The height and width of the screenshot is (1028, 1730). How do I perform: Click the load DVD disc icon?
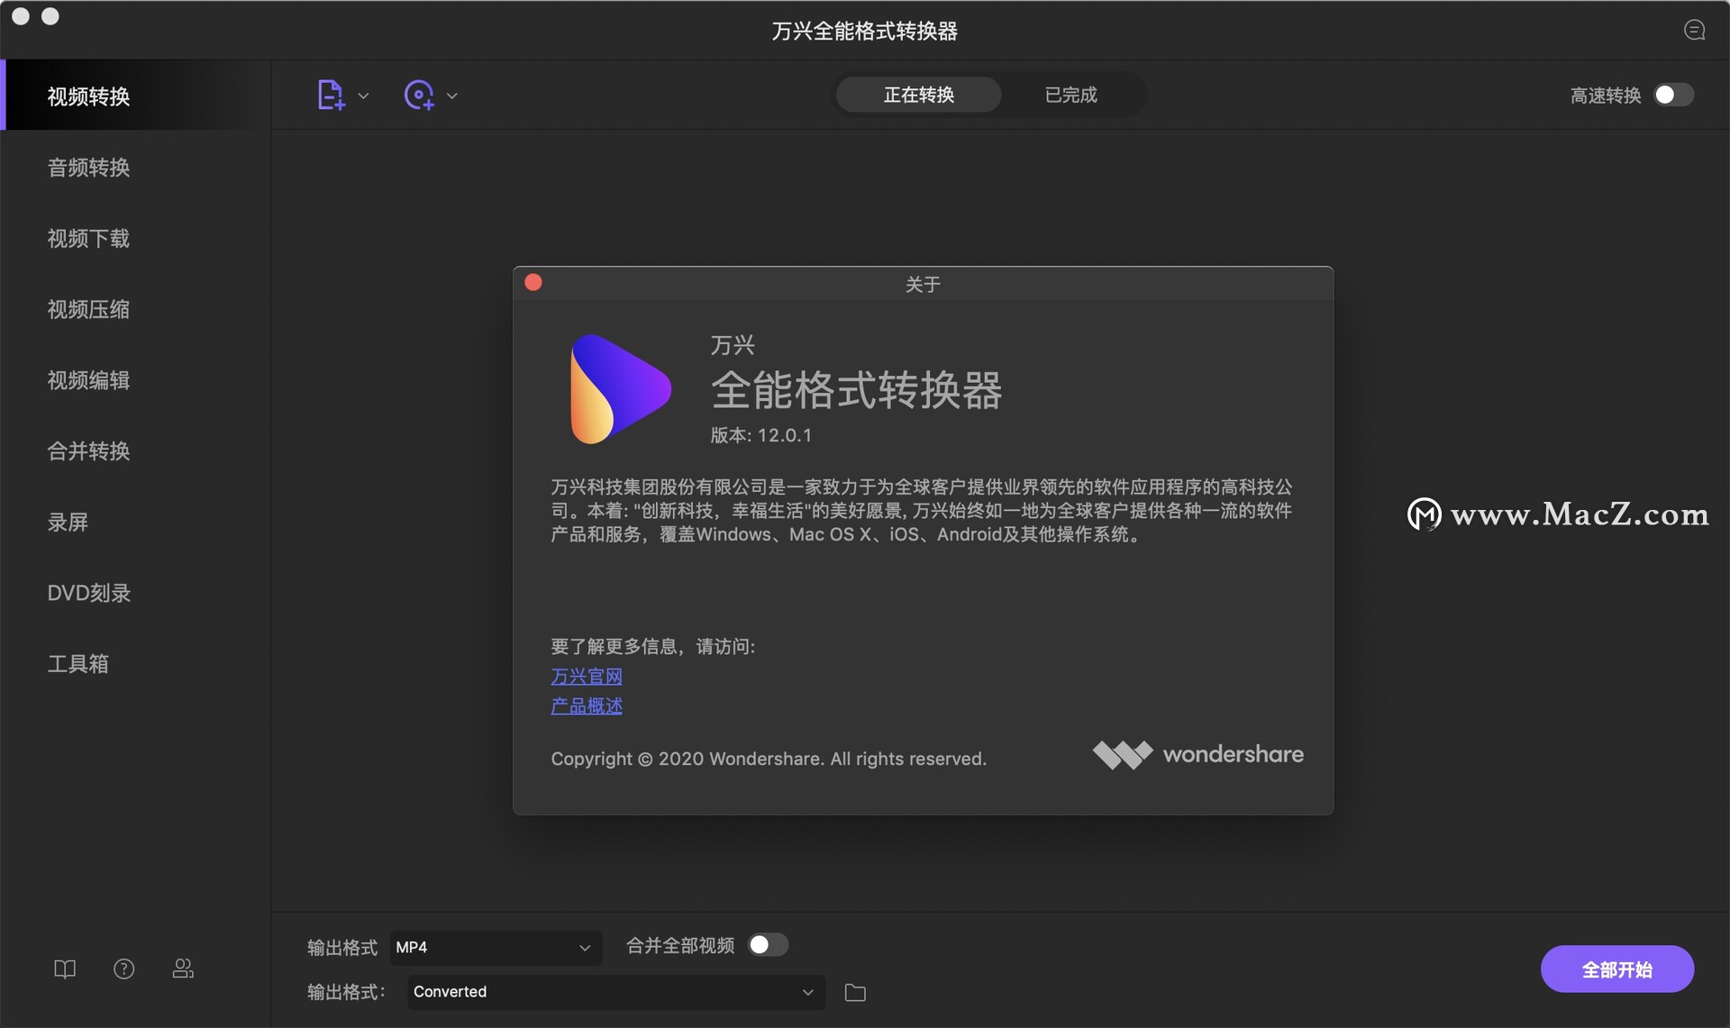(x=419, y=95)
